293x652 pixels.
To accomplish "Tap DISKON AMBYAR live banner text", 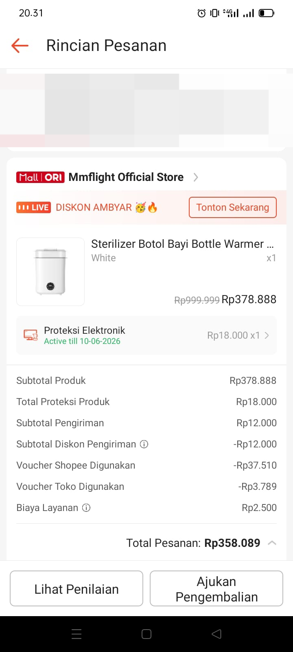I will click(x=94, y=207).
